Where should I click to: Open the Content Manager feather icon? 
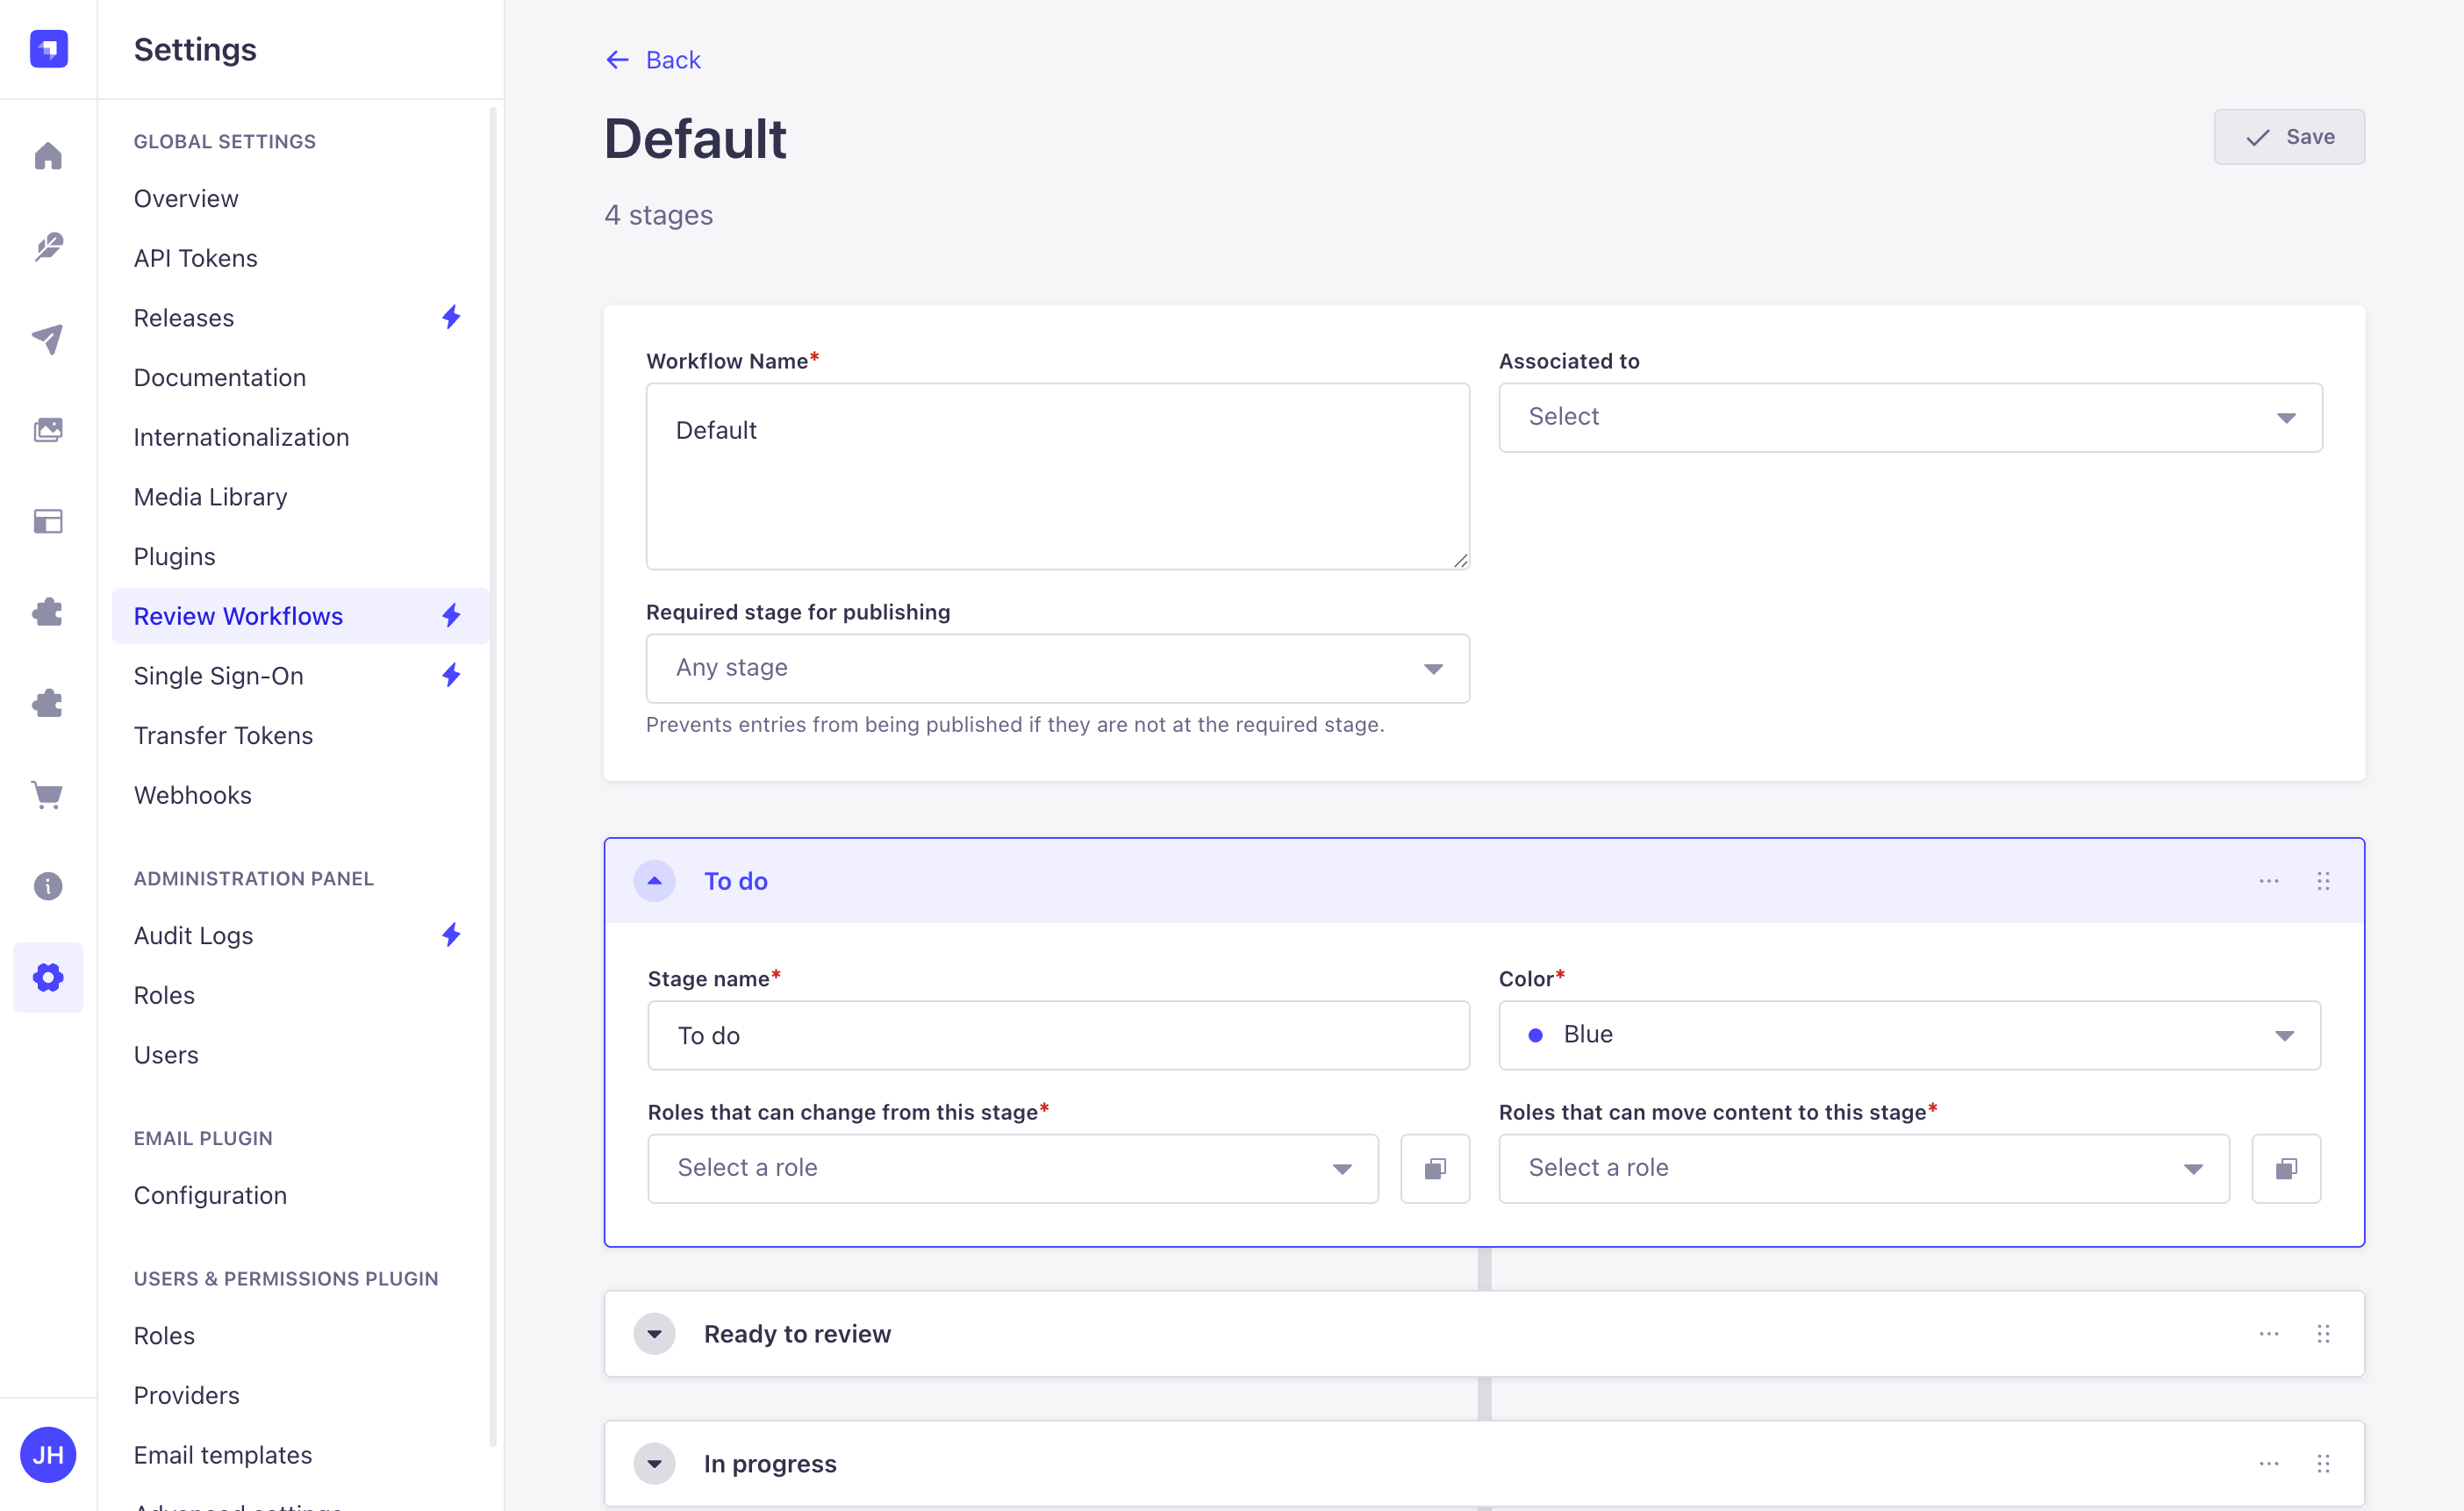[x=48, y=247]
